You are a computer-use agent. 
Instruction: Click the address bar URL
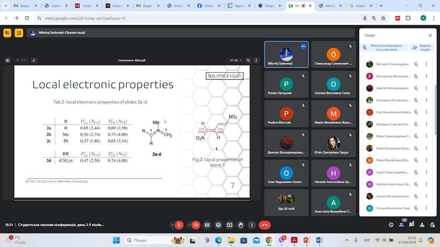tap(85, 18)
